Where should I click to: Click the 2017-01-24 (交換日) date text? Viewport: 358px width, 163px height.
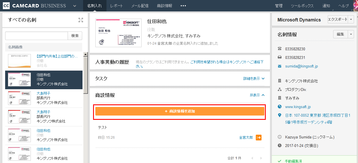point(301,146)
